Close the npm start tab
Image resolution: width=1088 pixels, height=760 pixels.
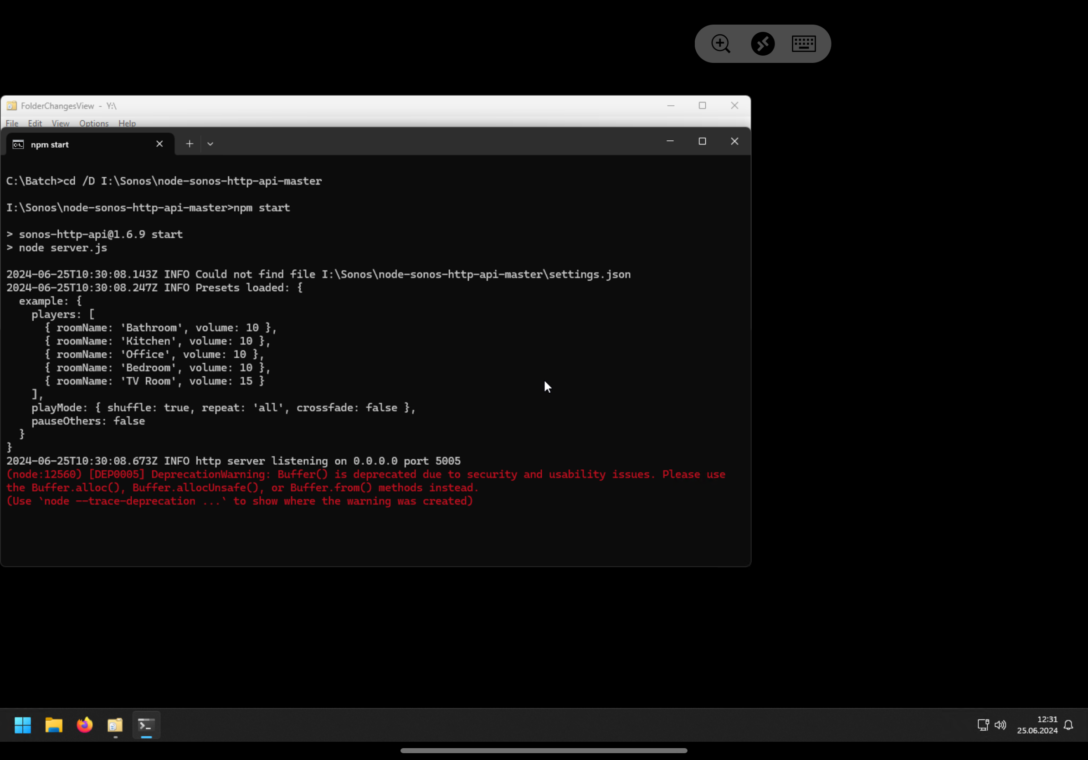(x=160, y=144)
